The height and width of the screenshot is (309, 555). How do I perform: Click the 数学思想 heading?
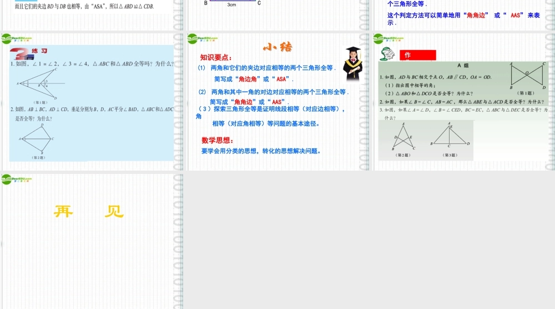click(218, 140)
